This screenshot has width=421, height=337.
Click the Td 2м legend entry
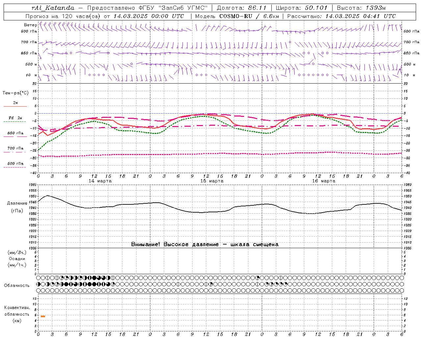15,118
